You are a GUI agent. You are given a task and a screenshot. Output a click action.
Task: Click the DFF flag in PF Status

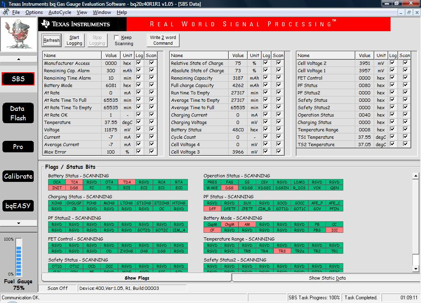point(212,209)
